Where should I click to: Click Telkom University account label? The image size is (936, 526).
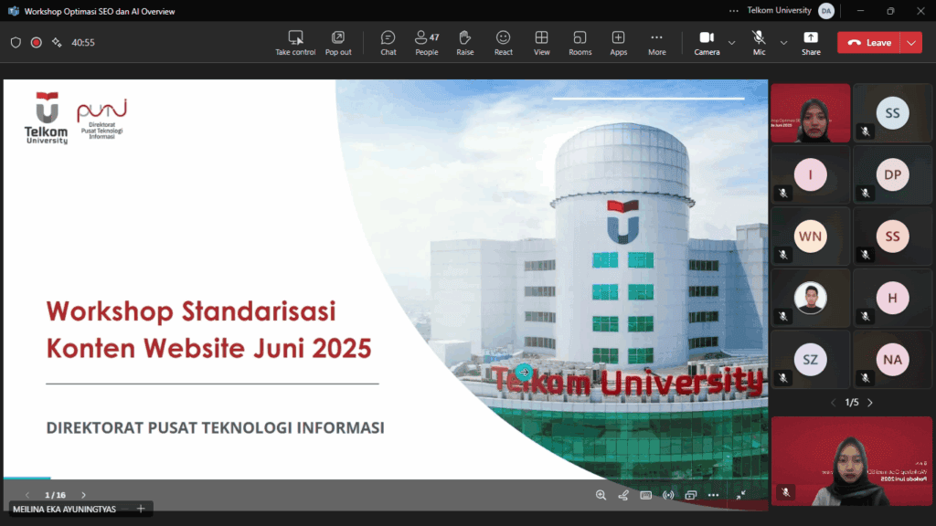point(779,11)
